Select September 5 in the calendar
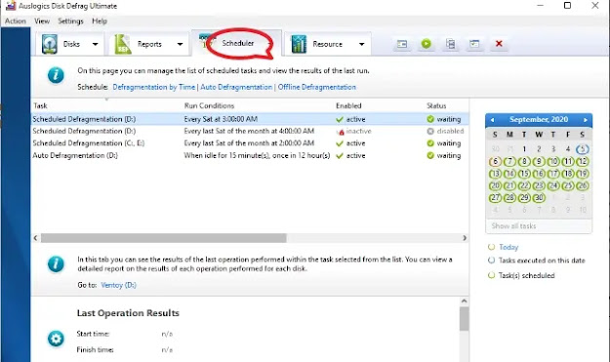The width and height of the screenshot is (610, 362). [583, 149]
